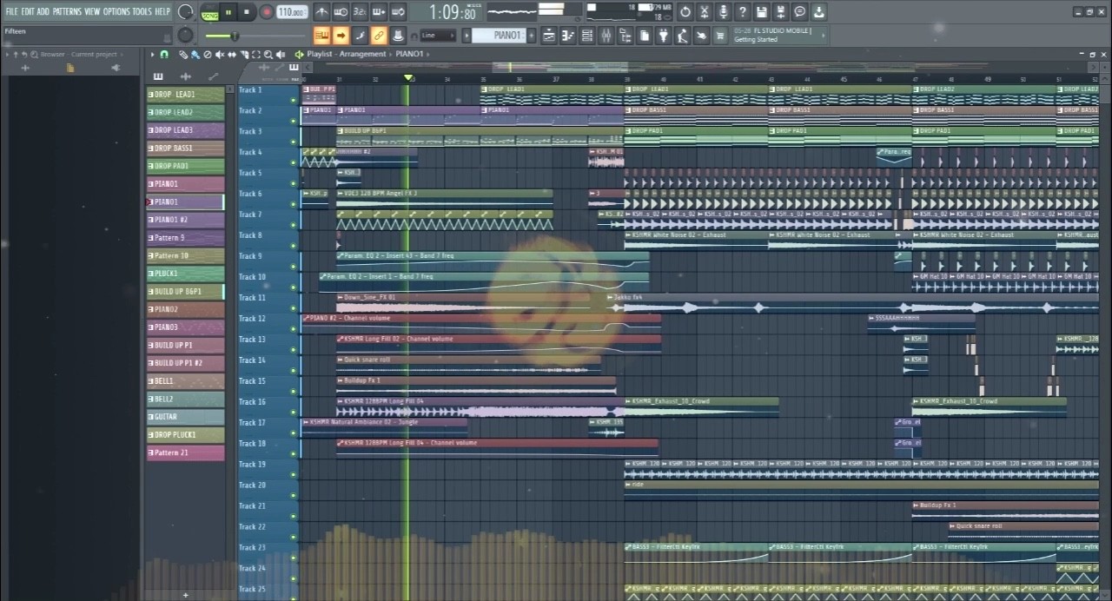Mute Track 3 using its green dot
Image resolution: width=1112 pixels, height=601 pixels.
tap(294, 142)
